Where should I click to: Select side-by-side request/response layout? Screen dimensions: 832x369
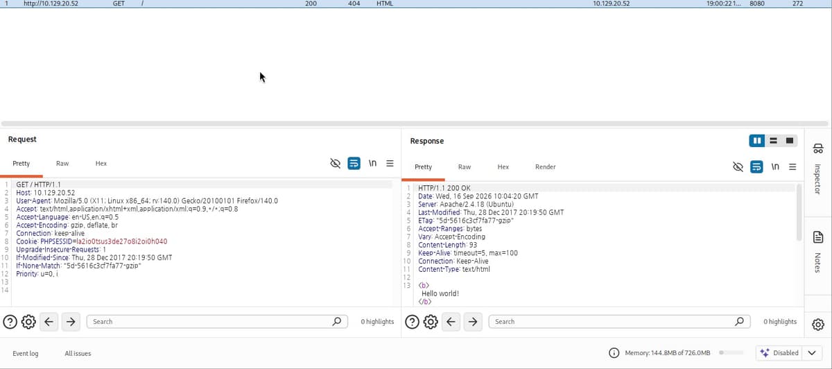tap(756, 141)
